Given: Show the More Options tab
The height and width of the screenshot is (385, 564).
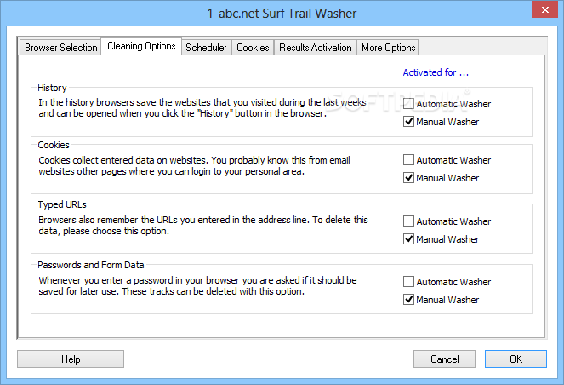Looking at the screenshot, I should [388, 48].
